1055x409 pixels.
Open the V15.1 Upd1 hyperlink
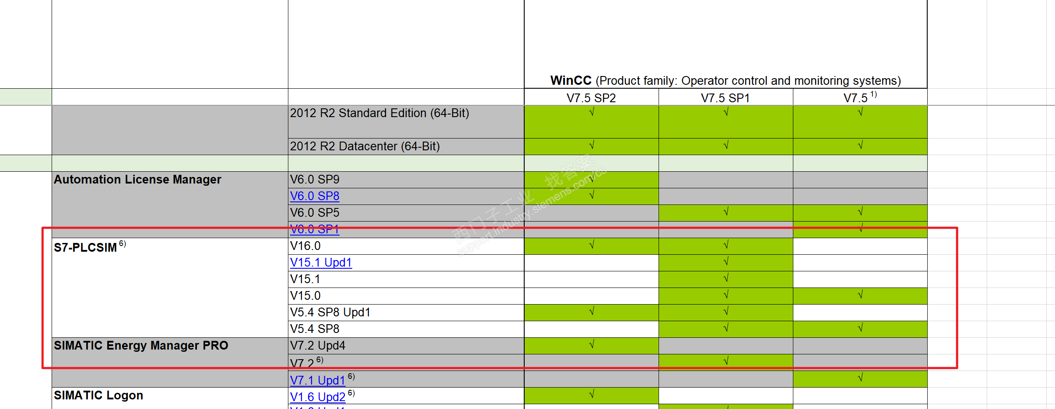321,263
